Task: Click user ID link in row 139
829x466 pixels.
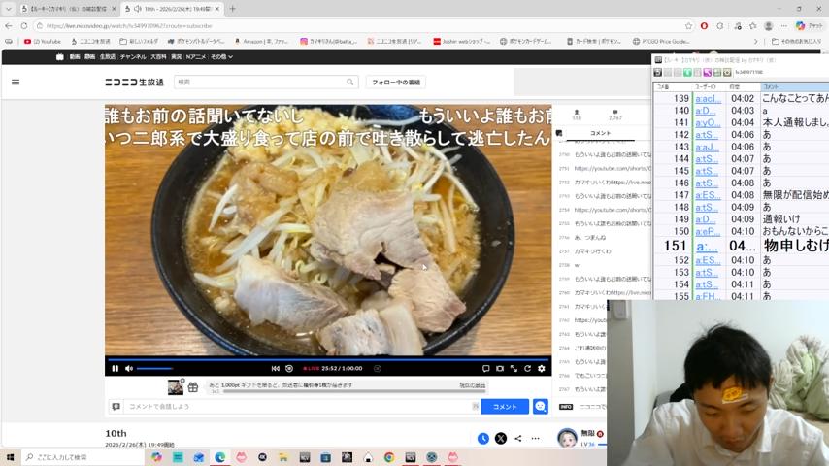Action: 708,98
